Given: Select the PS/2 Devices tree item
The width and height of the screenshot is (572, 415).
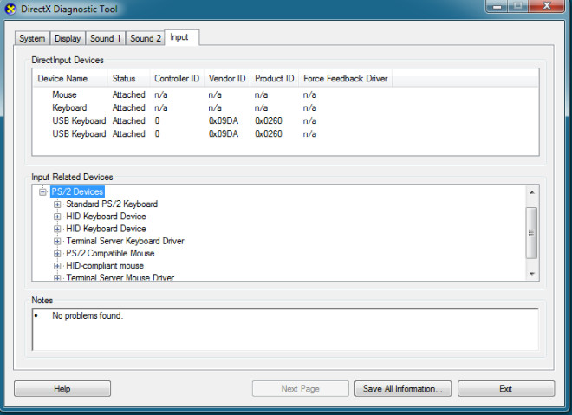Looking at the screenshot, I should (x=77, y=191).
